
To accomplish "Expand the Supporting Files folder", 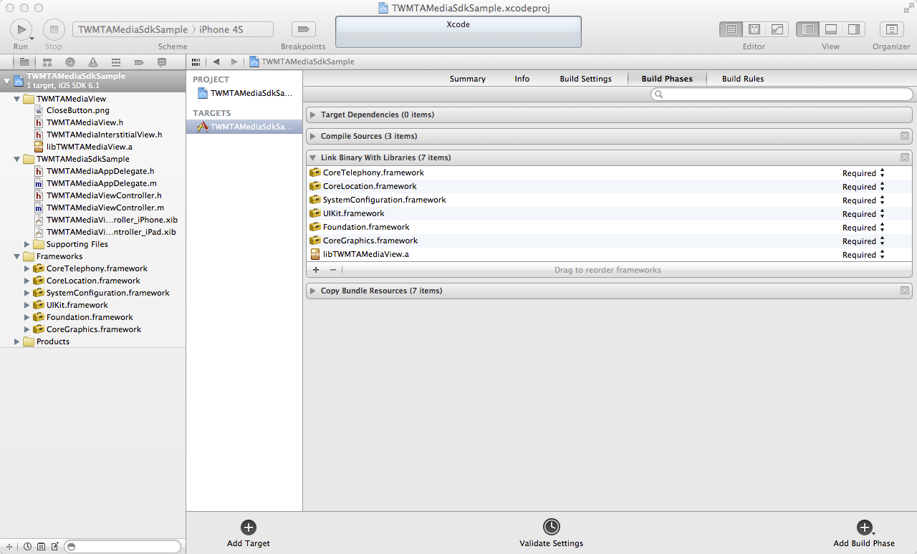I will point(27,244).
